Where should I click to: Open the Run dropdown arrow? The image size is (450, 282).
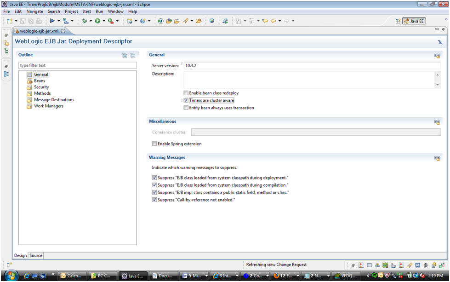(104, 21)
